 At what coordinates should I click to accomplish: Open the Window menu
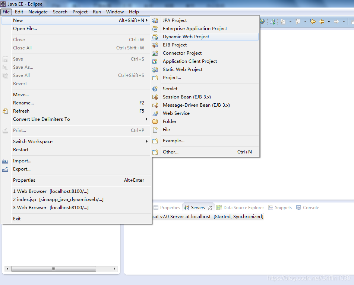coord(115,12)
